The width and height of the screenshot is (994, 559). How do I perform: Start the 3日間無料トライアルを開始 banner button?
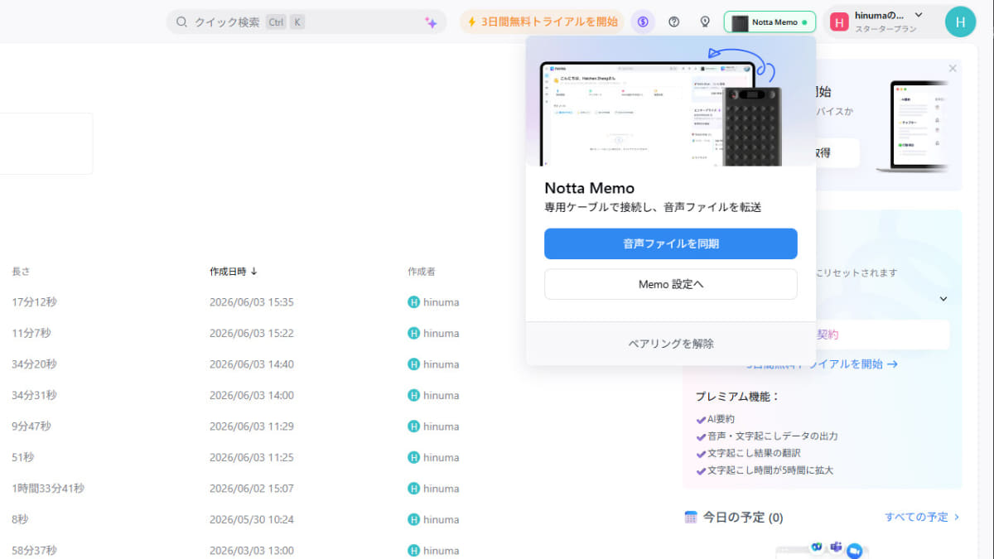pos(543,22)
